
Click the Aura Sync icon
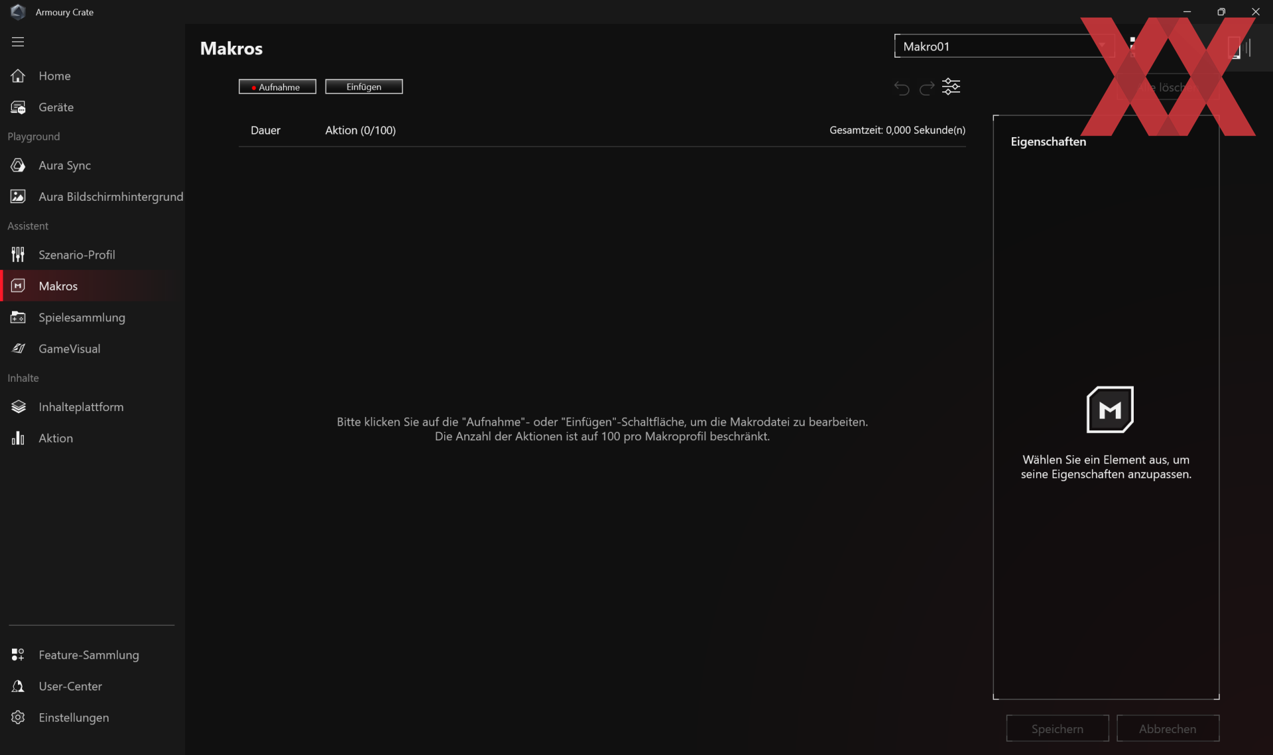[x=18, y=165]
